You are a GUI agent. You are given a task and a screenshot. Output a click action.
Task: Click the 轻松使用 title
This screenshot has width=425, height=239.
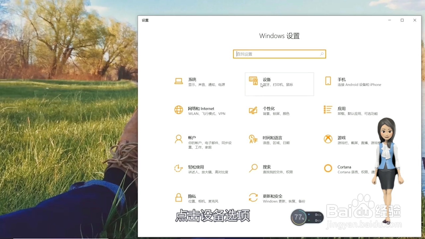click(x=196, y=167)
